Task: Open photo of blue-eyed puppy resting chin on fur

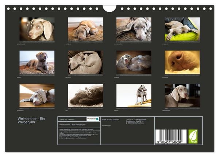Action: 134,29
